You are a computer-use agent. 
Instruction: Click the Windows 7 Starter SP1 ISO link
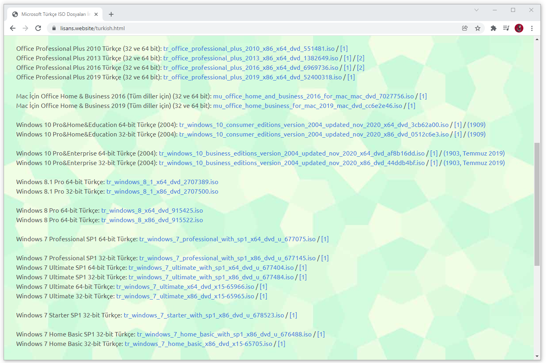point(204,315)
